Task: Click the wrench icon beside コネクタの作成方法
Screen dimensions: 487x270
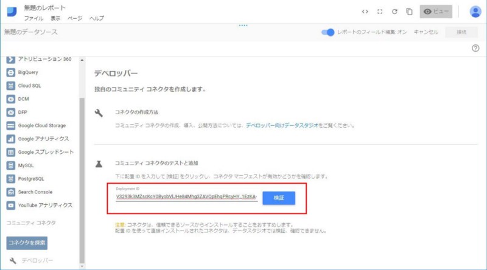Action: pos(99,112)
